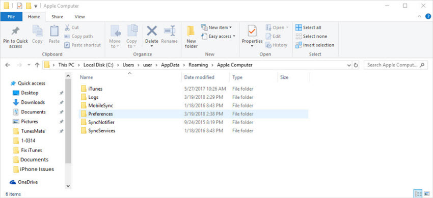Go up one folder level arrow
This screenshot has width=433, height=198.
[37, 65]
